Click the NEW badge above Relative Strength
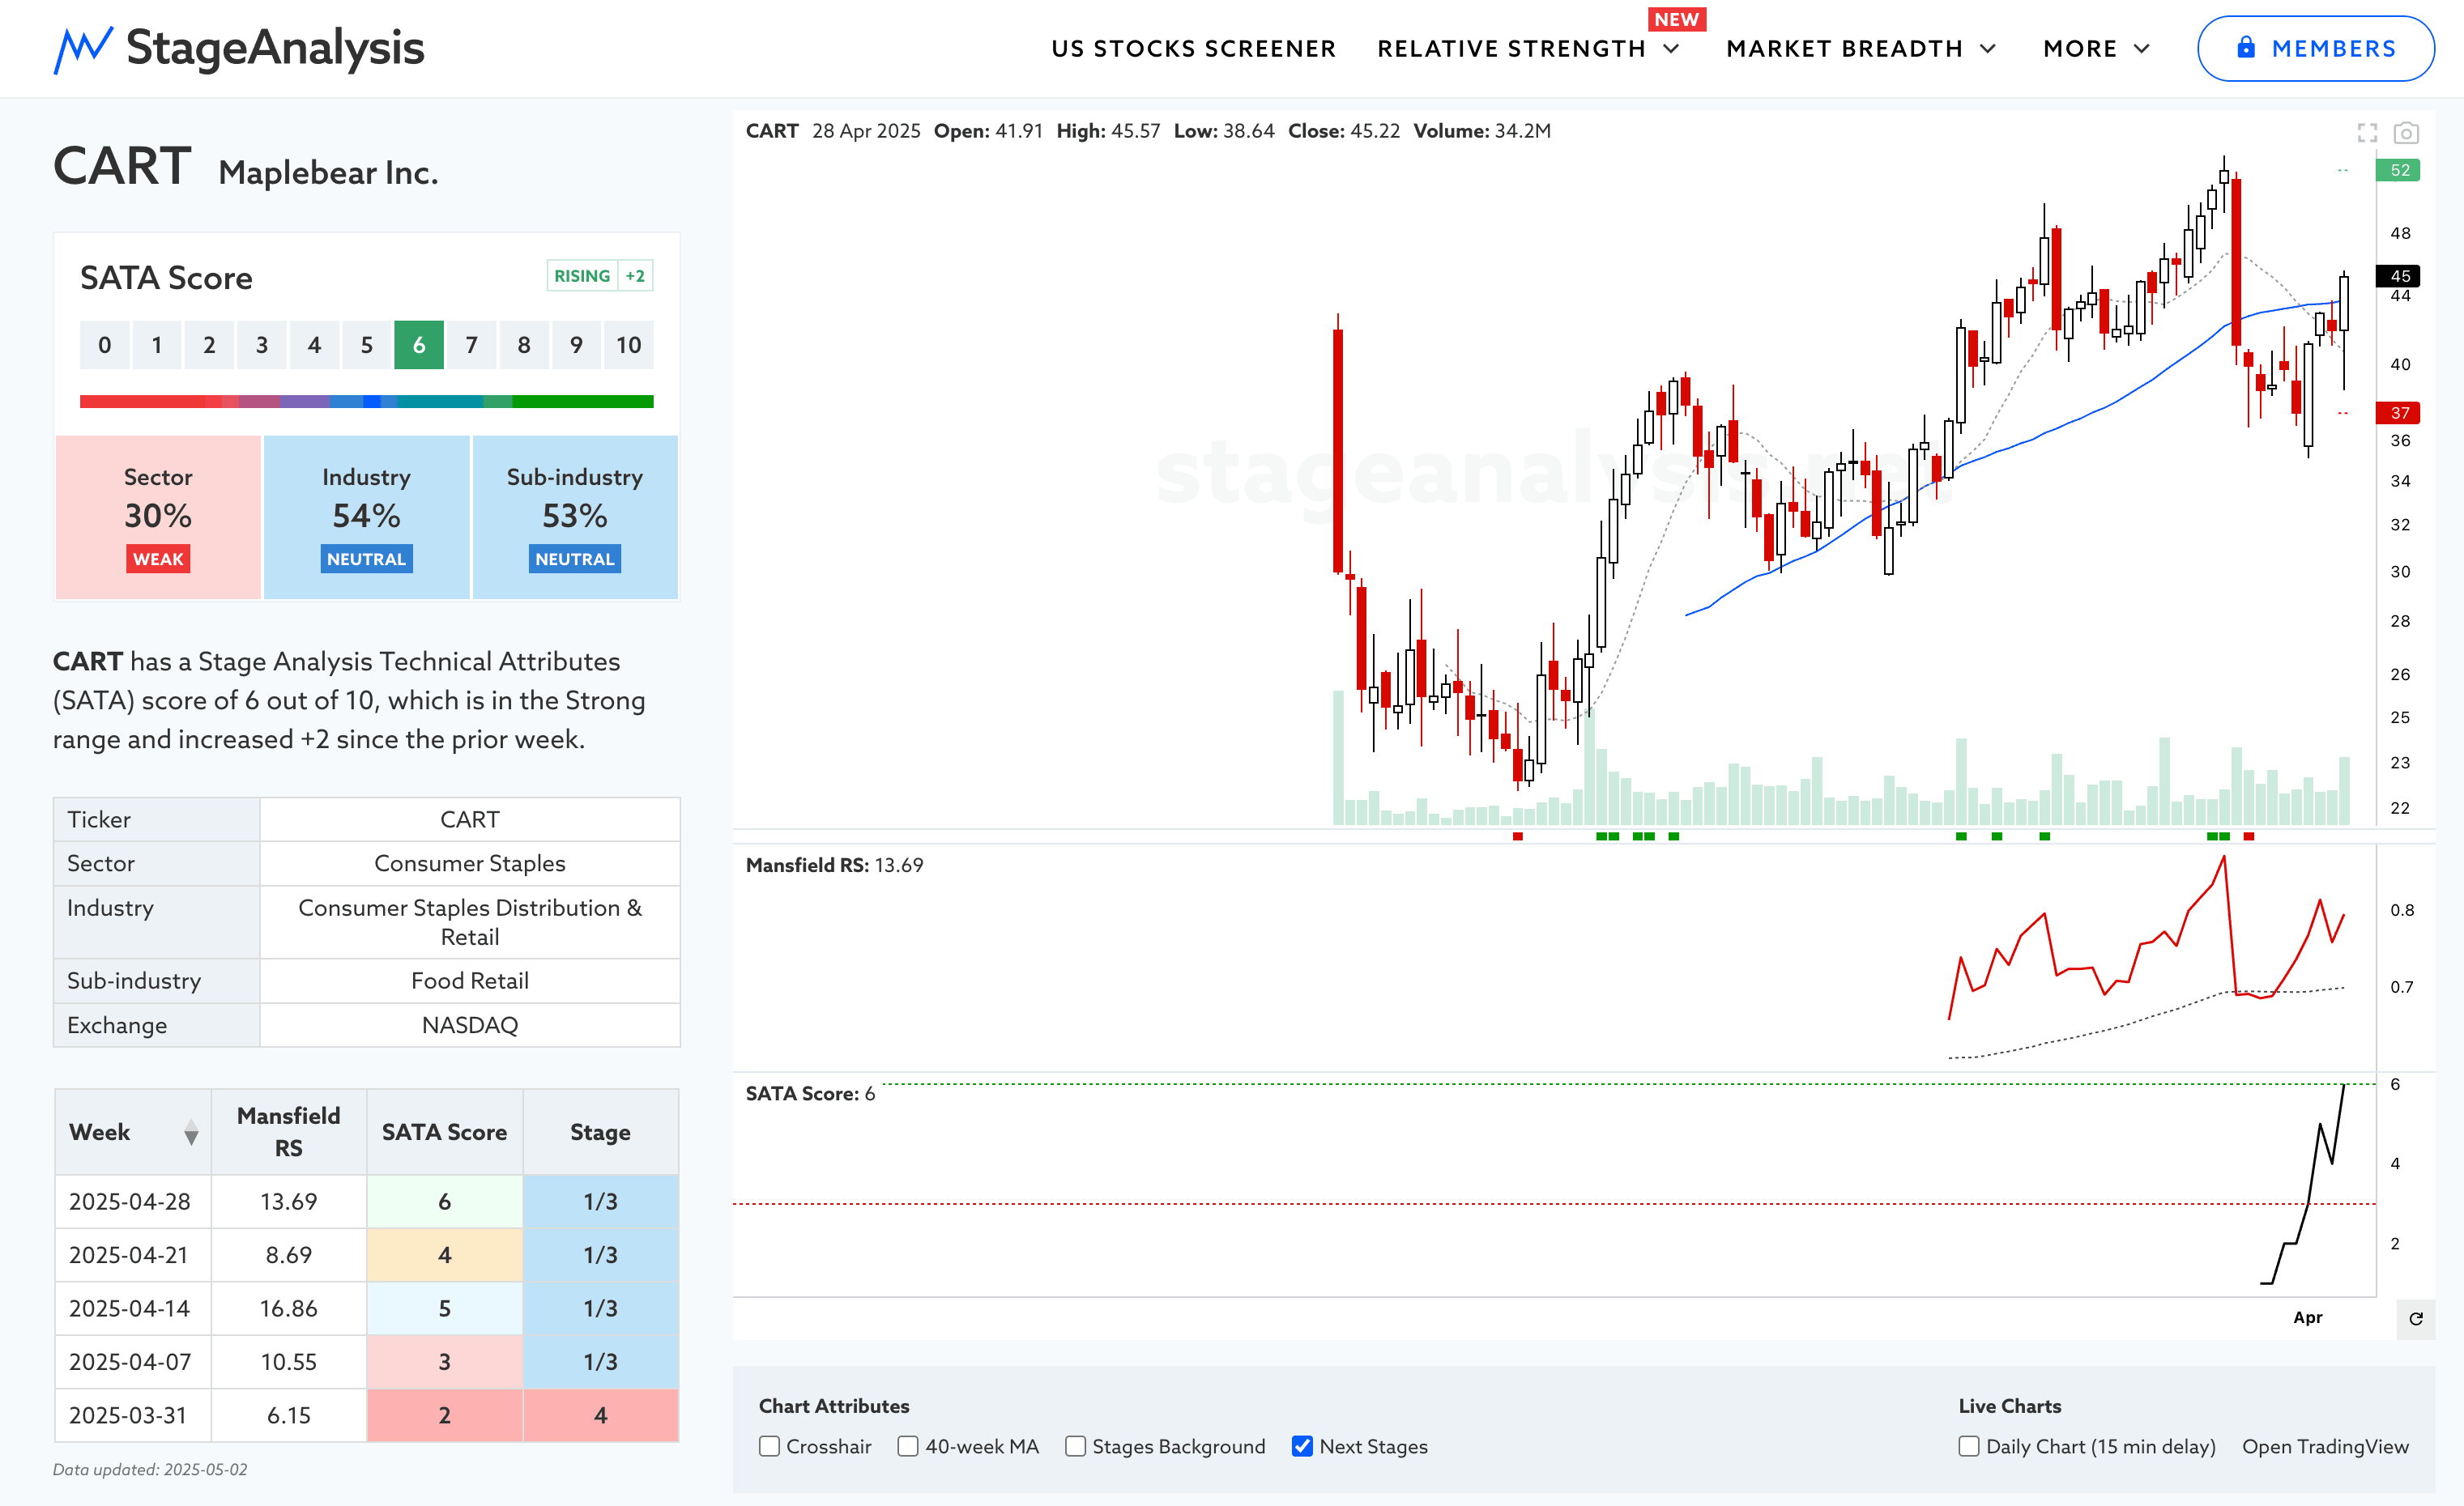The width and height of the screenshot is (2464, 1506). click(1677, 19)
